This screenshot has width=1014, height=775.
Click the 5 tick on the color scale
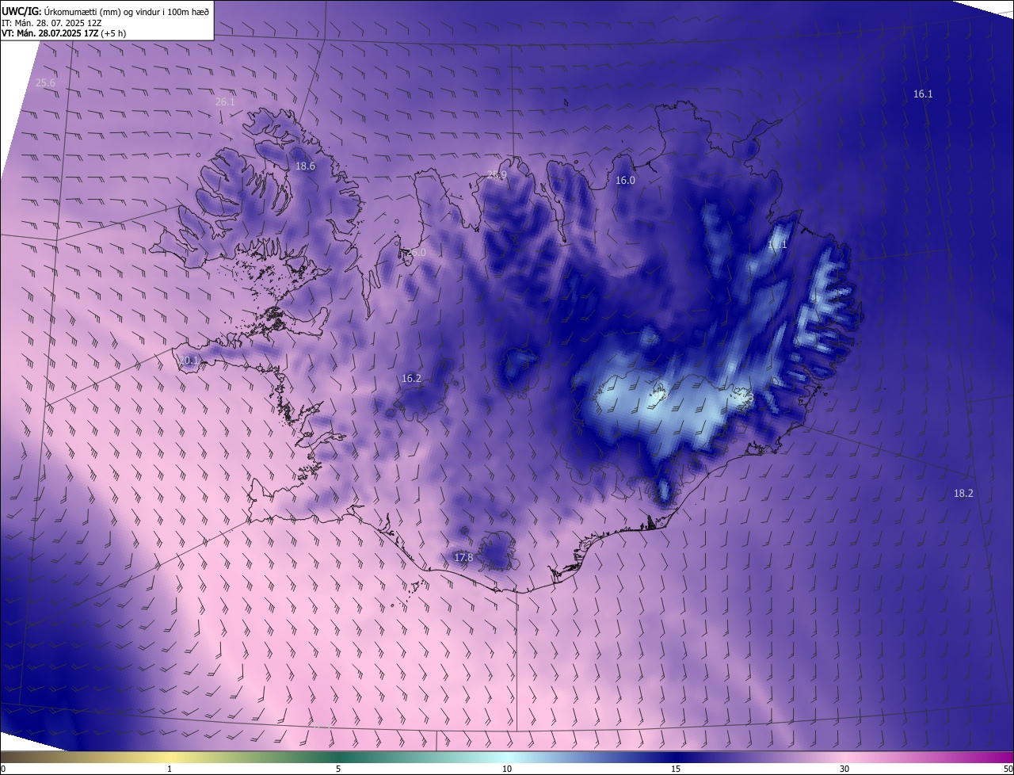click(338, 769)
